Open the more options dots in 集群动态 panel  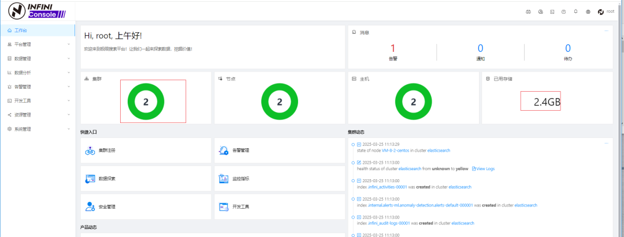point(606,143)
